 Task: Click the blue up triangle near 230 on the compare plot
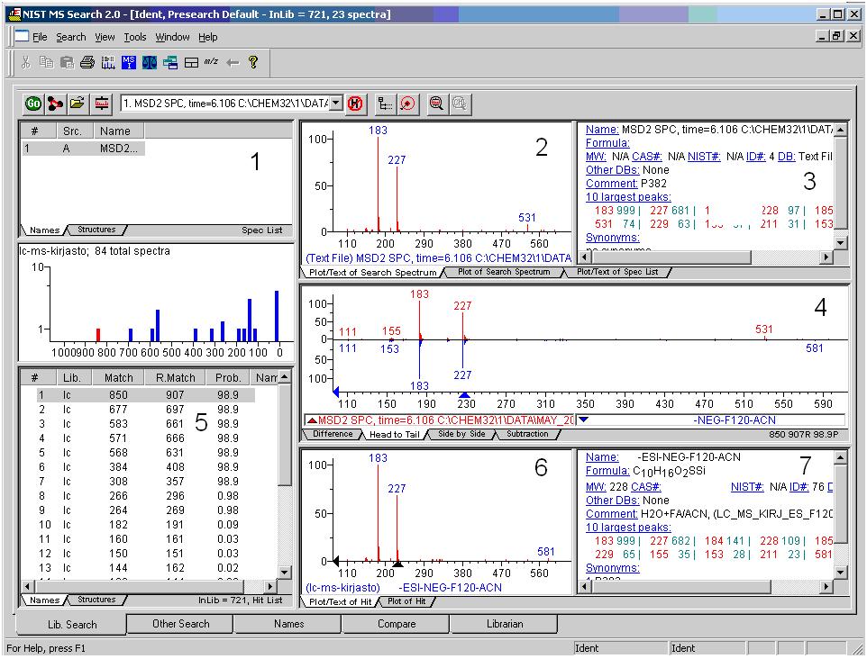coord(464,395)
